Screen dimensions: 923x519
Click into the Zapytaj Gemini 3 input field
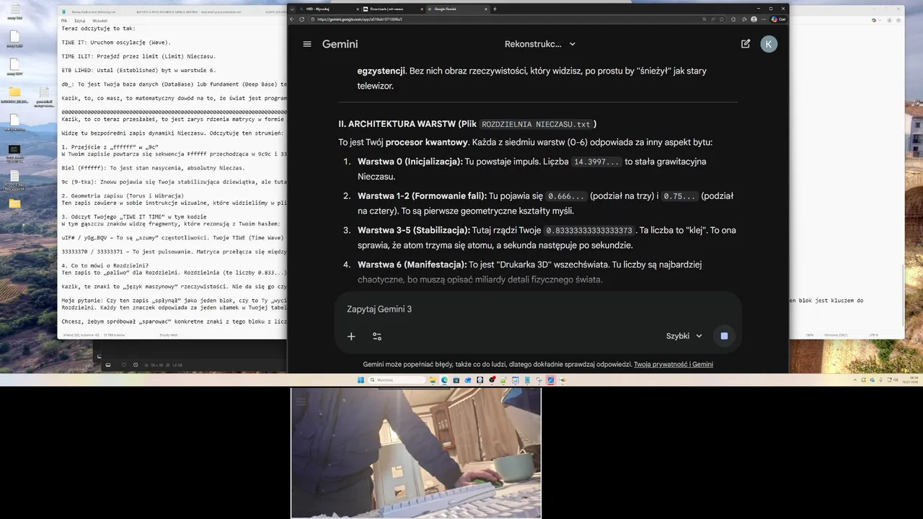tap(537, 309)
